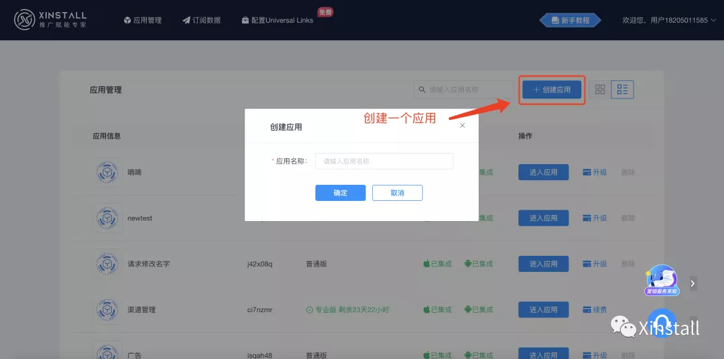Close the 创建应用 dialog
Viewport: 724px width, 359px height.
(462, 125)
